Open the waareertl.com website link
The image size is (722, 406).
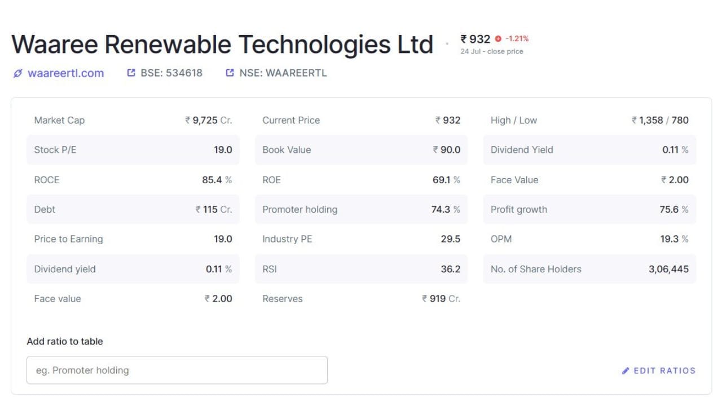click(65, 73)
